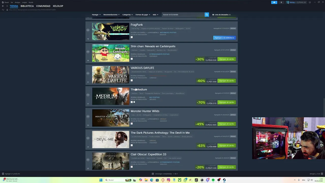Open The Medium title link
Screen dimensions: 325x183
(139, 89)
